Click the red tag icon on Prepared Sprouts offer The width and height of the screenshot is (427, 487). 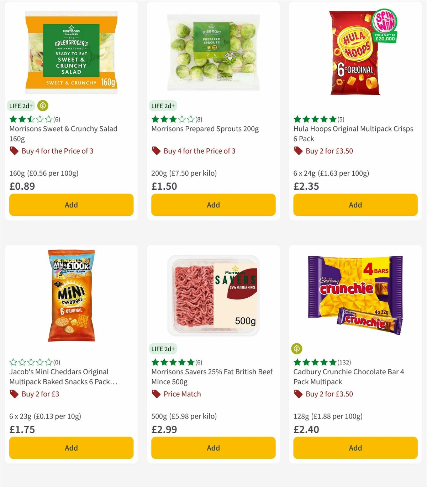[155, 151]
